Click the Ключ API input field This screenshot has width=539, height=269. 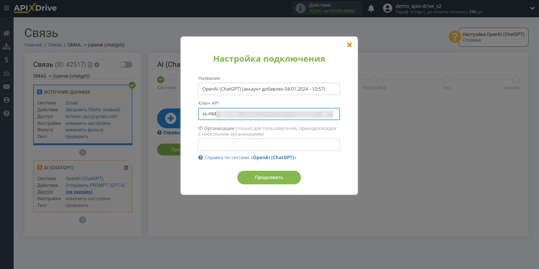pos(269,114)
